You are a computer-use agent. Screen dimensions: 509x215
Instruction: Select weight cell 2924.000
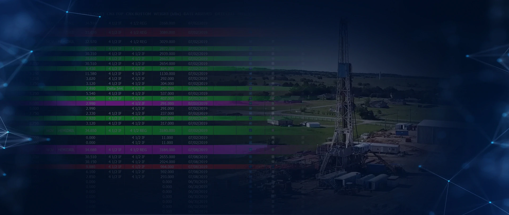point(167,162)
